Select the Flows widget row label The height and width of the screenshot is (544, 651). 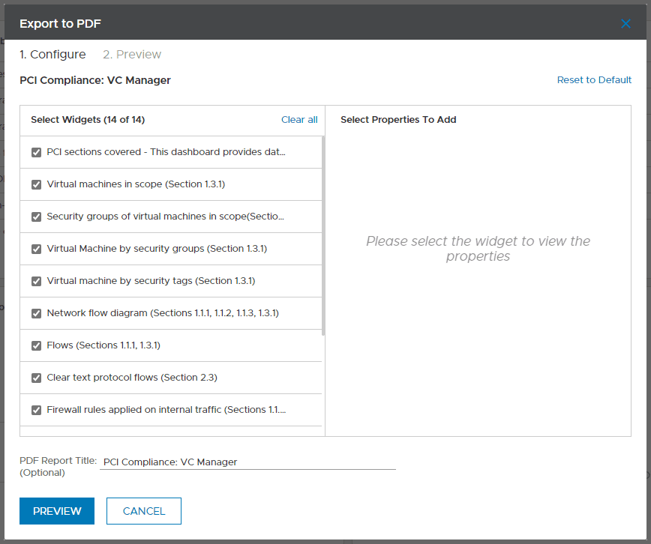coord(103,345)
